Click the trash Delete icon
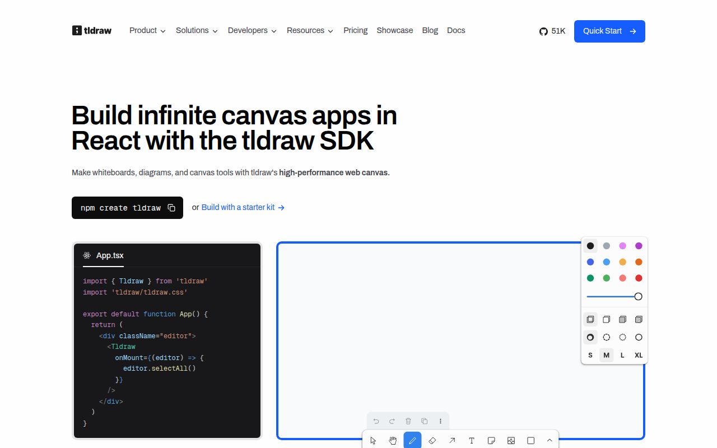Screen dimensions: 717x448 pos(408,421)
